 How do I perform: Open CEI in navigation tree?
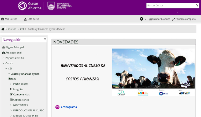coord(10,68)
